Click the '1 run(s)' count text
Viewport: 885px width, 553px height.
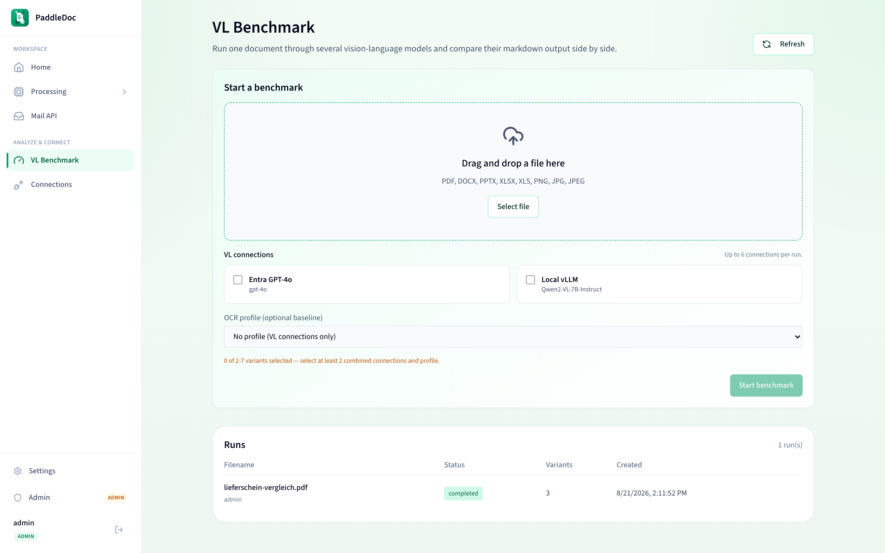(790, 445)
